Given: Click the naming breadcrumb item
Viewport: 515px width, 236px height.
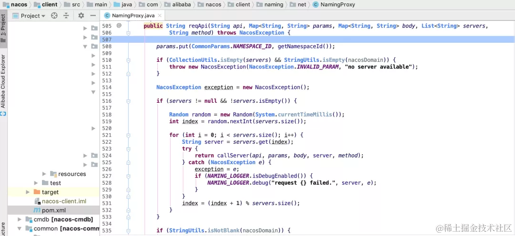Looking at the screenshot, I should (x=269, y=5).
